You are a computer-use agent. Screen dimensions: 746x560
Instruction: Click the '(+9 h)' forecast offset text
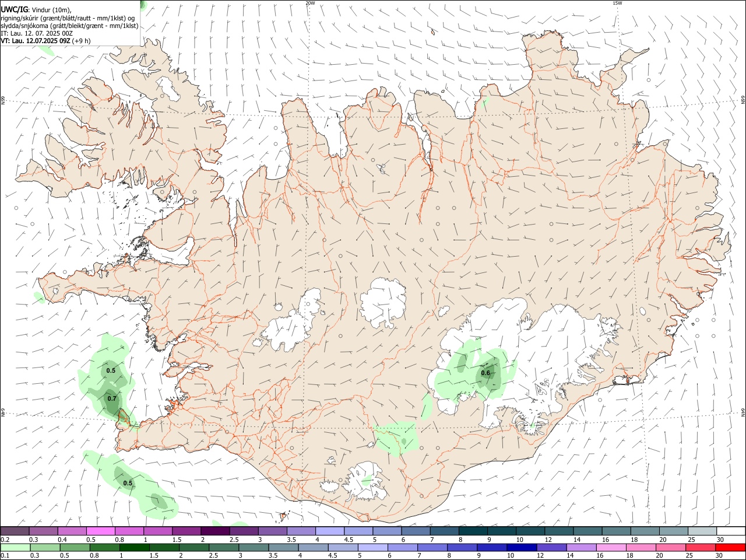[82, 41]
